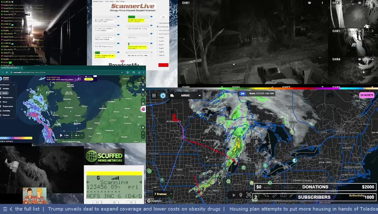Open the layers icon beside MRMS
Viewport: 378px width, 214px height.
coord(172,95)
